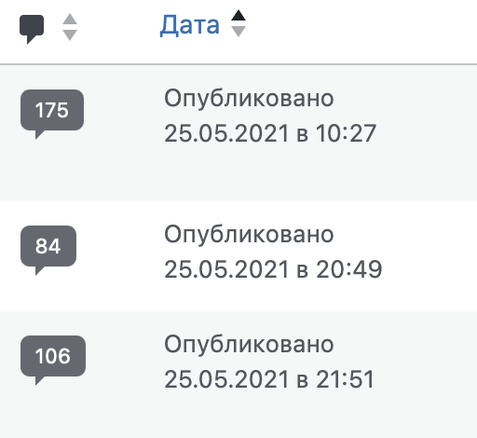Select the gray down arrow beside Дата
This screenshot has height=438, width=477.
[238, 32]
